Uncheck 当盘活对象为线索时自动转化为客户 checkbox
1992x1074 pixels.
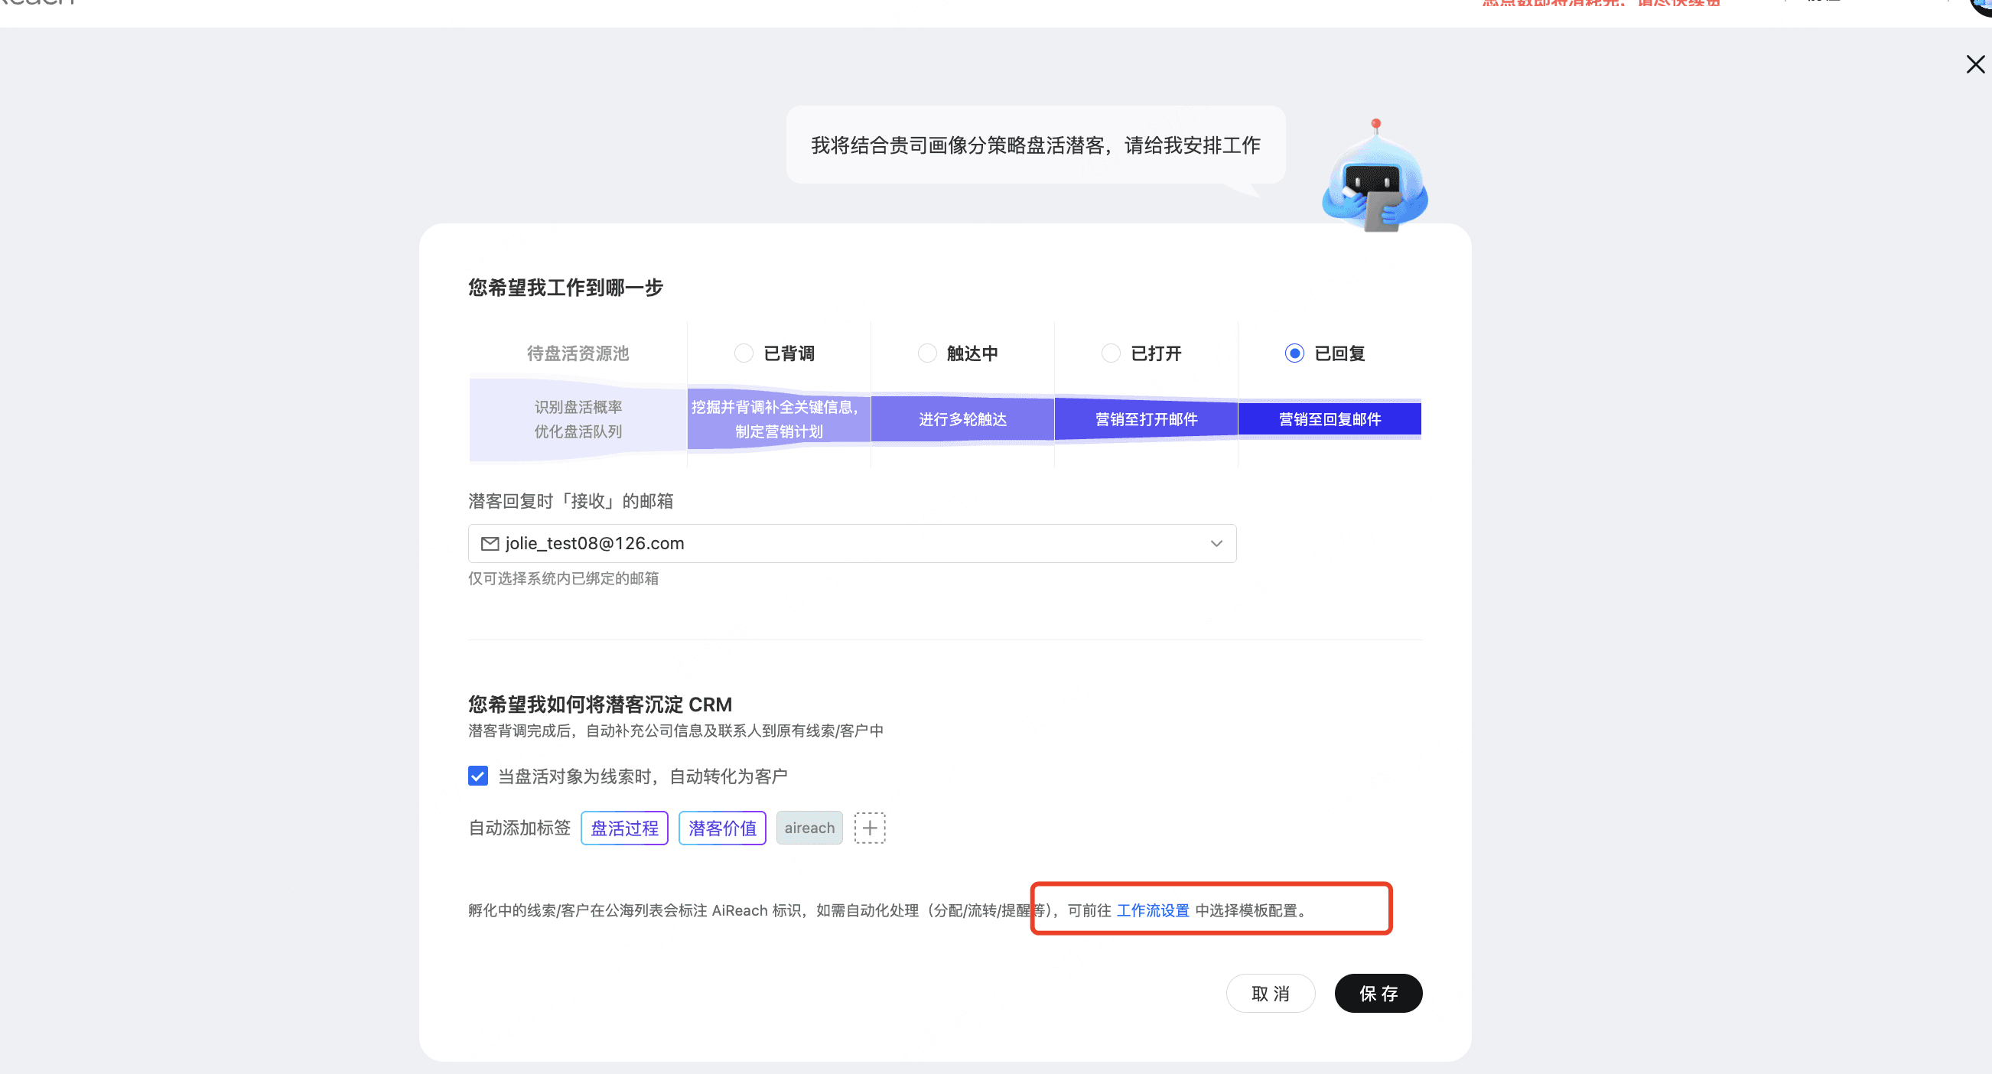[x=478, y=776]
